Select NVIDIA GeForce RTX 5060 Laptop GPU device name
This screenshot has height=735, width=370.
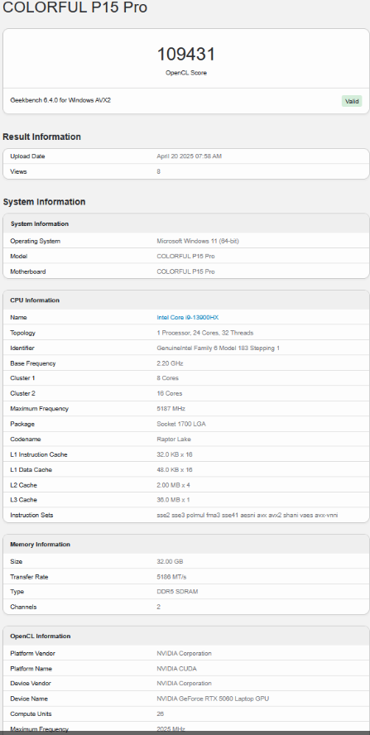coord(213,699)
